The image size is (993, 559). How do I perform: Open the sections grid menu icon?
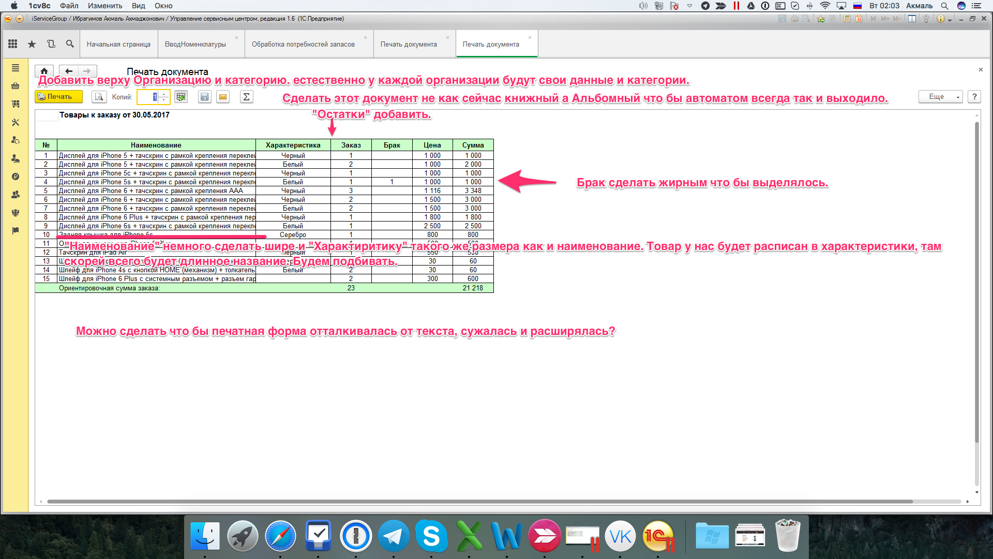13,44
